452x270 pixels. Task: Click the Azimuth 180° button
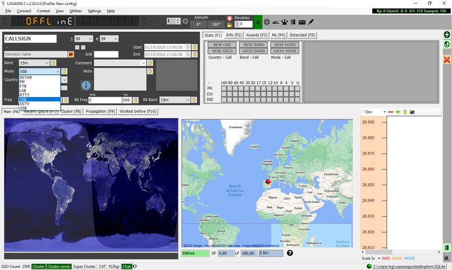216,24
